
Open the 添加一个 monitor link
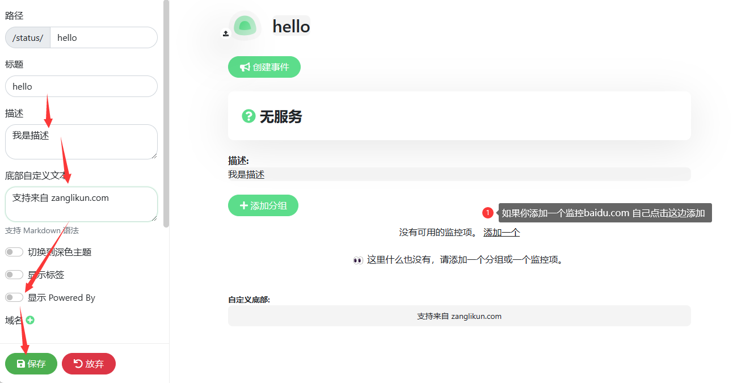pyautogui.click(x=501, y=232)
